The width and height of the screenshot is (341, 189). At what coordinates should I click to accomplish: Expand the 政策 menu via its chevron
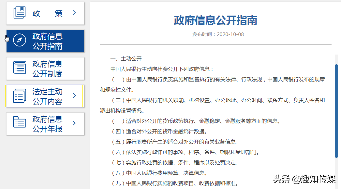click(x=74, y=13)
